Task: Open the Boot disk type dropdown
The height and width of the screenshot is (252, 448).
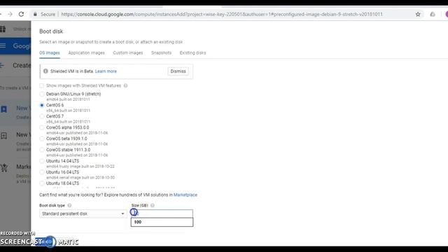Action: coord(83,213)
